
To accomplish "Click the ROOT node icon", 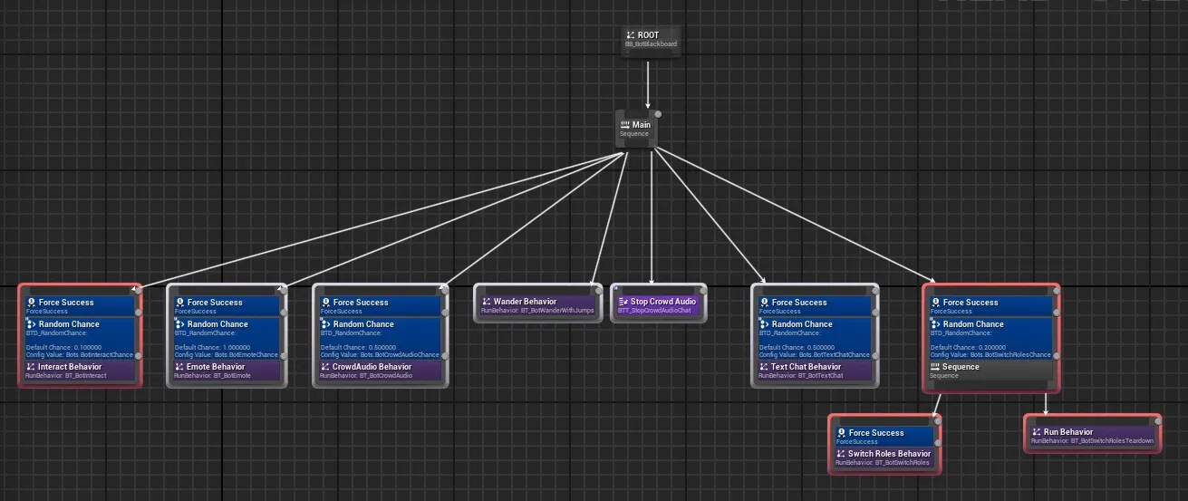I will coord(631,35).
